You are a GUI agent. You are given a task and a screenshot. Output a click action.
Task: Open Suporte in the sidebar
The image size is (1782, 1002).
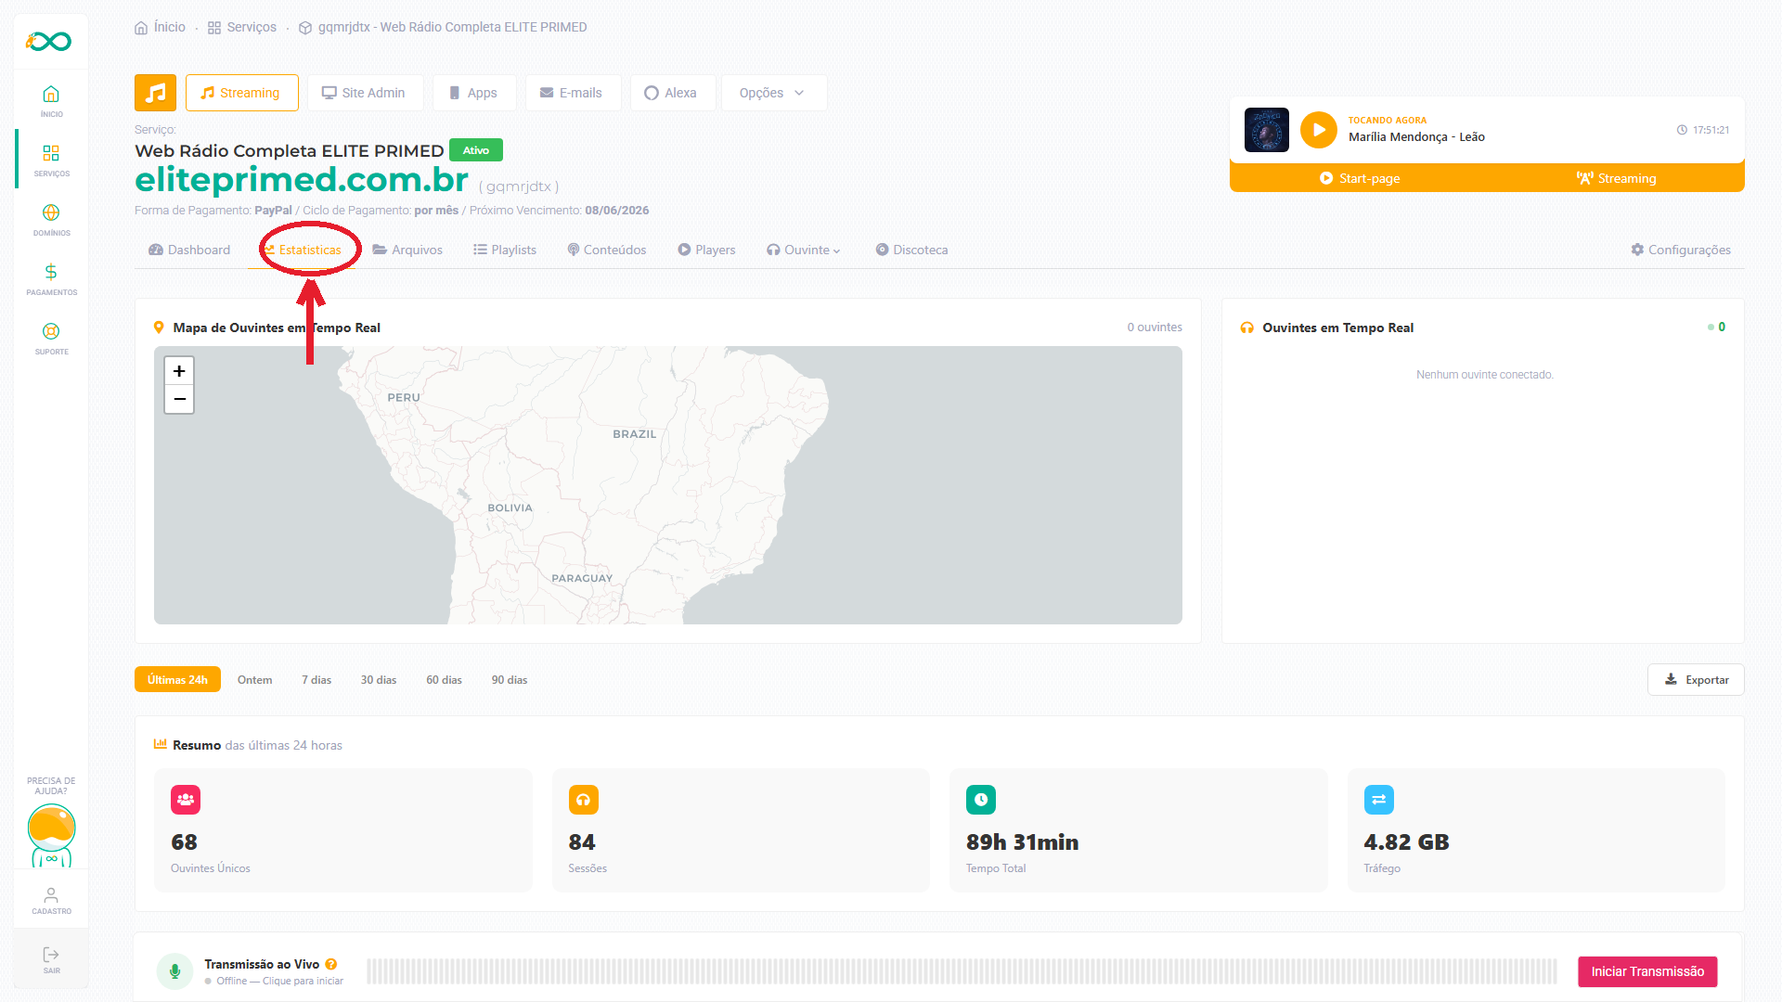(x=51, y=338)
